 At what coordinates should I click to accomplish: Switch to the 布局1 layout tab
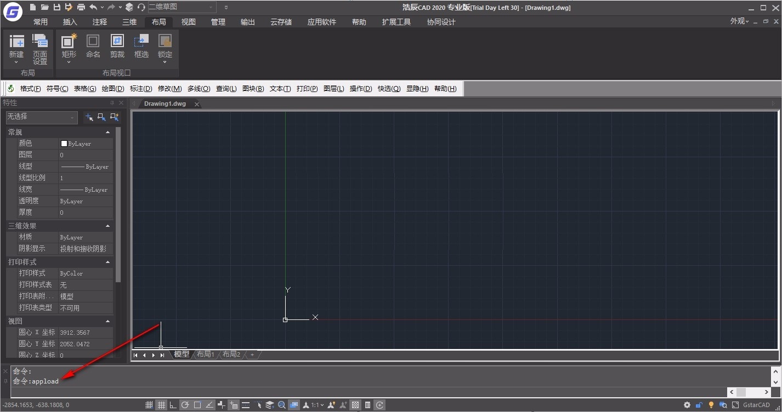(206, 354)
